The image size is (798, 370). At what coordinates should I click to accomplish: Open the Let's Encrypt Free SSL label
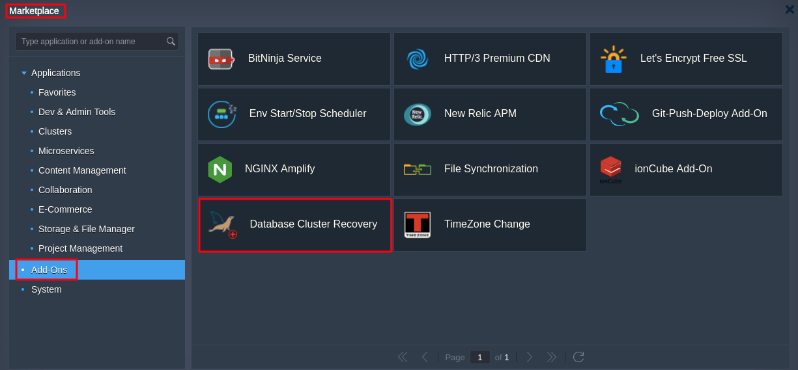tap(694, 59)
